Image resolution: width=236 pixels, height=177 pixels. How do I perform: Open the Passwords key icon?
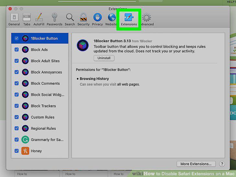pyautogui.click(x=54, y=17)
